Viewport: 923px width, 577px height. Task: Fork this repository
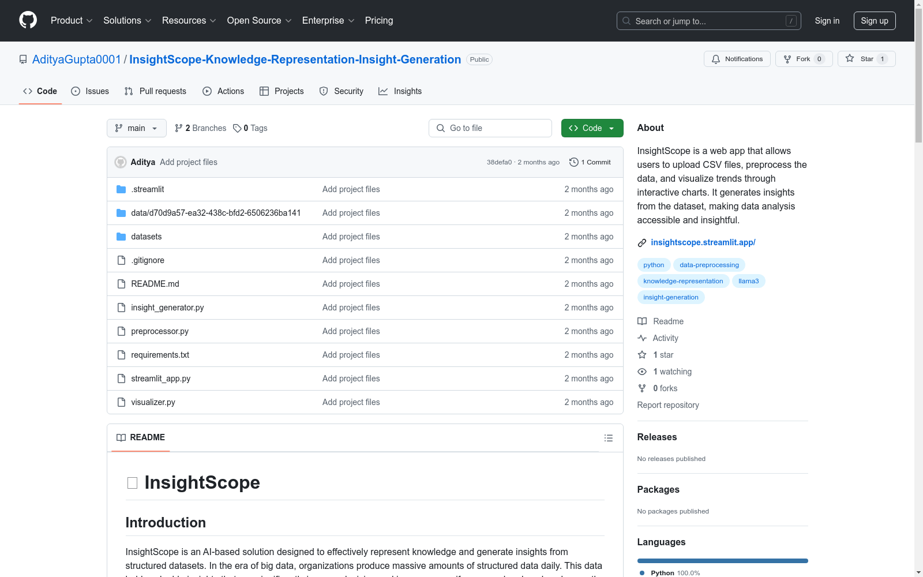tap(804, 59)
